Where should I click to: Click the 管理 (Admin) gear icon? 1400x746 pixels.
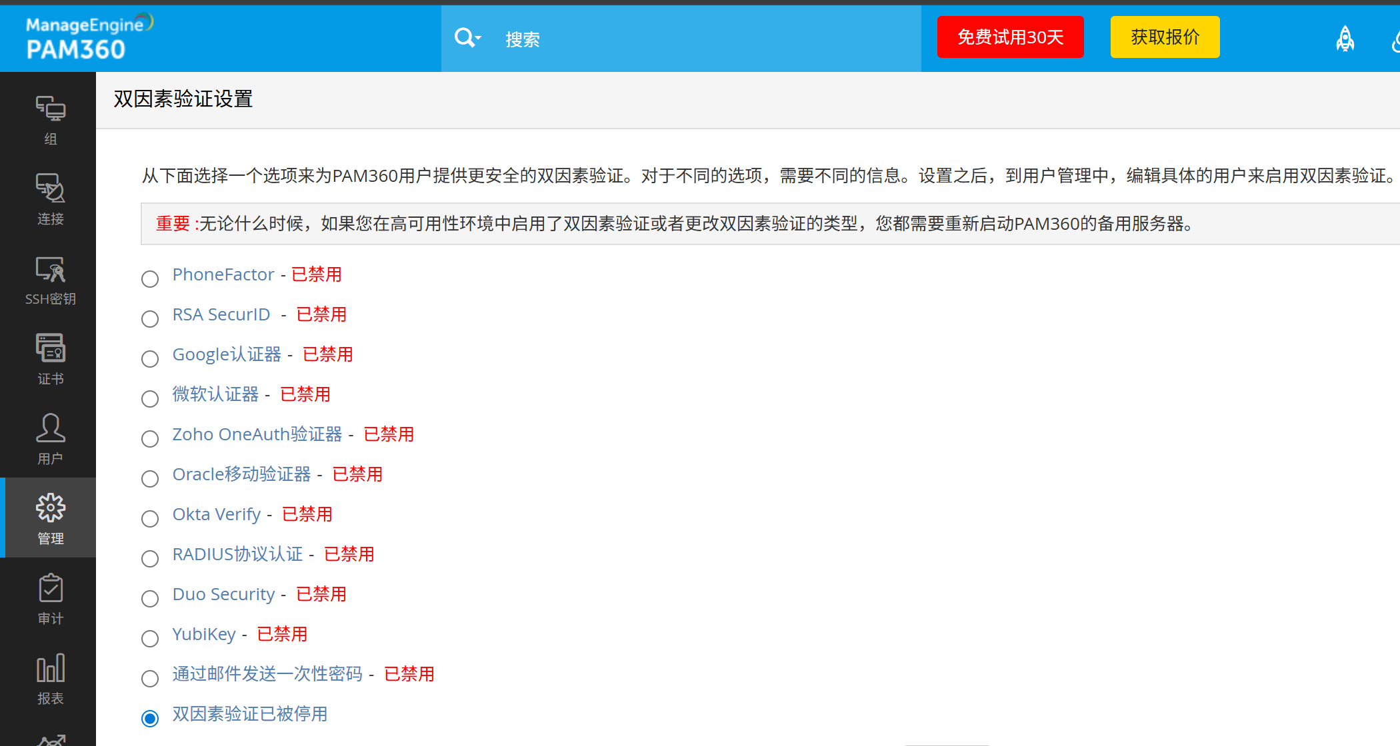(50, 509)
